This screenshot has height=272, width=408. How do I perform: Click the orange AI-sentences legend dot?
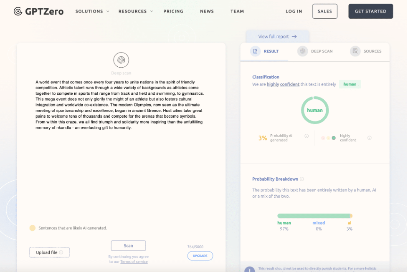33,228
